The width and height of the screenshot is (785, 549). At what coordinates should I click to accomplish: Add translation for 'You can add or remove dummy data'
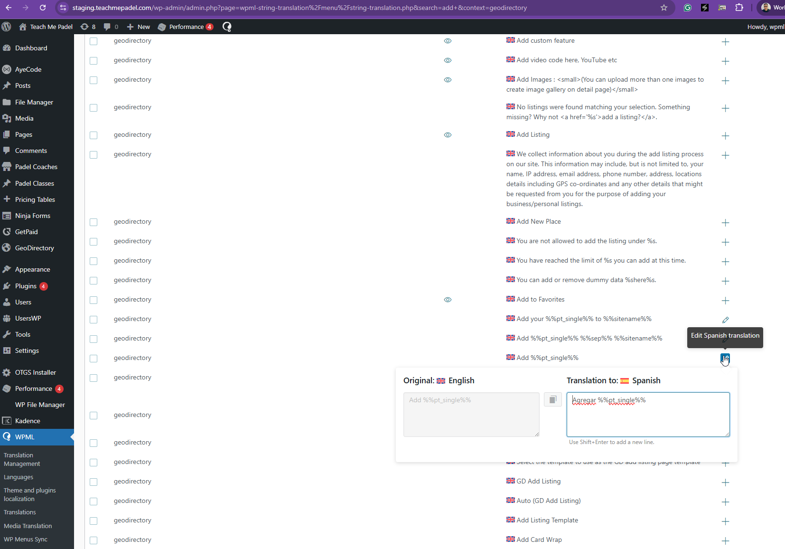[725, 281]
